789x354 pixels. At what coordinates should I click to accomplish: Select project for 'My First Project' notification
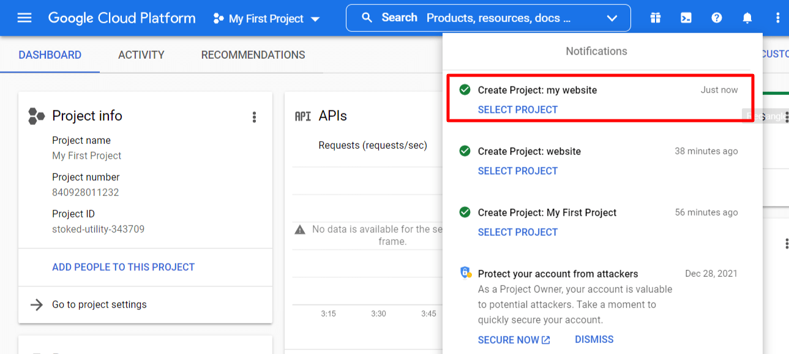pos(518,232)
